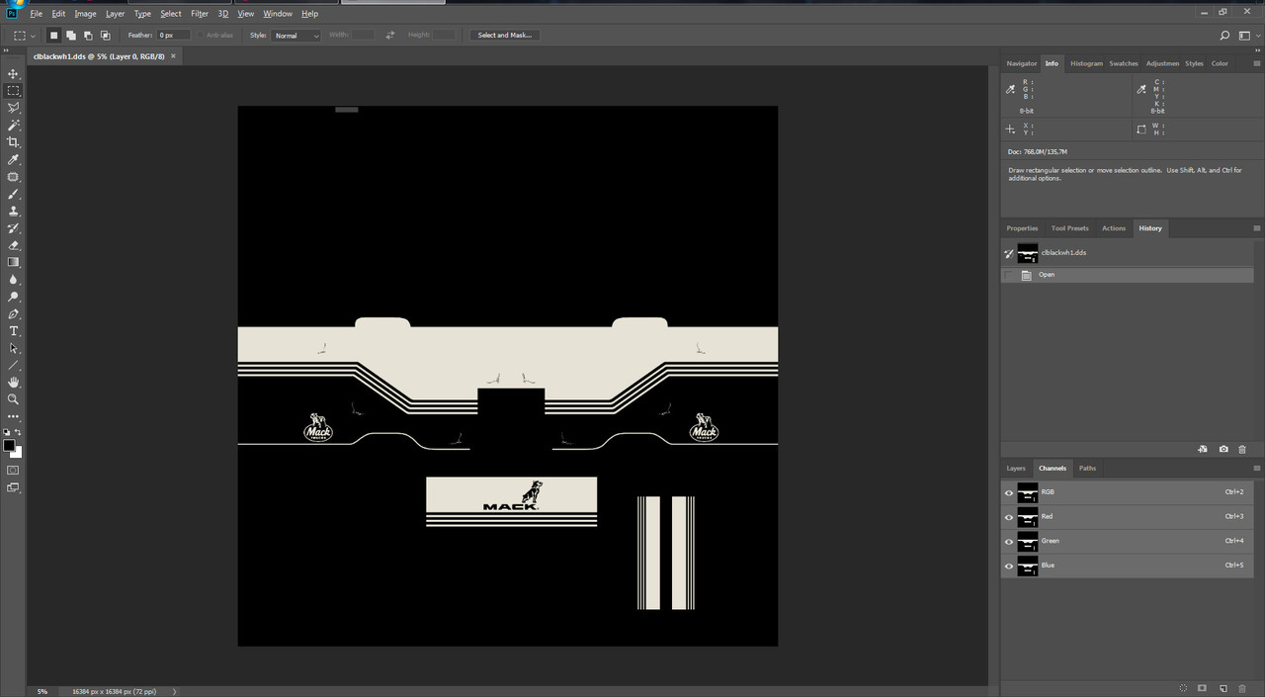Choose Intersect with Selection mode
Image resolution: width=1265 pixels, height=697 pixels.
[105, 36]
